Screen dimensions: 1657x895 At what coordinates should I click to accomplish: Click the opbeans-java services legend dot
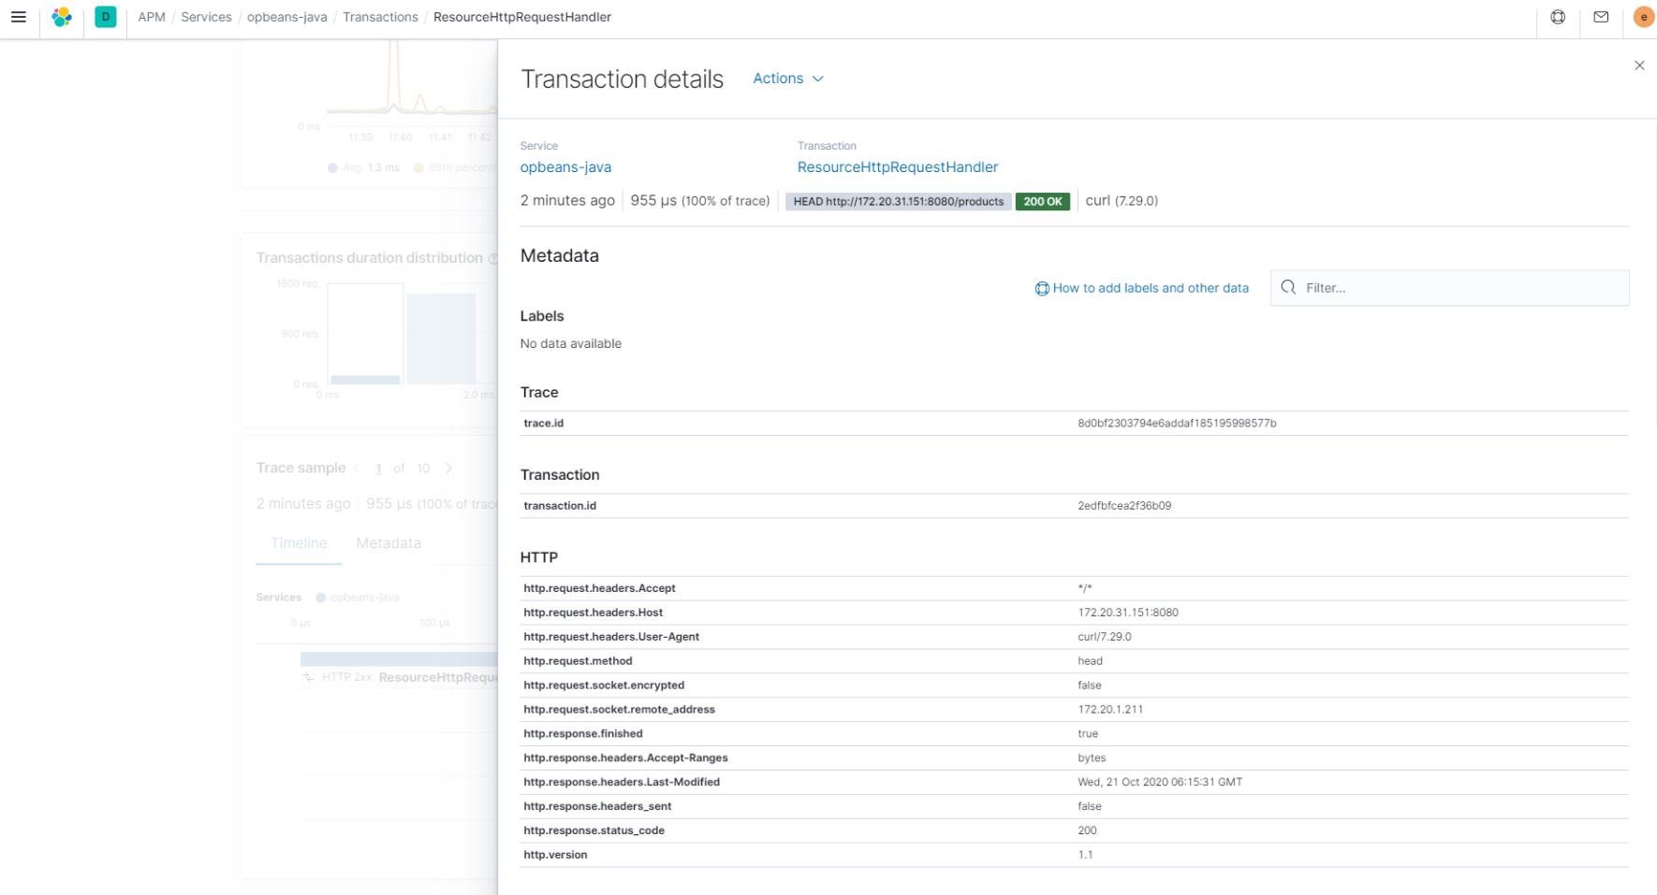point(321,598)
